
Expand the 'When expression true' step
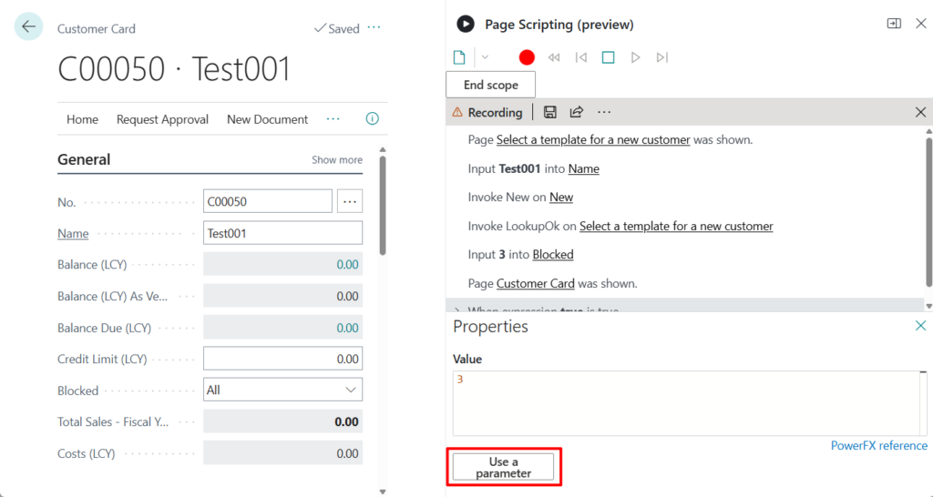point(457,310)
